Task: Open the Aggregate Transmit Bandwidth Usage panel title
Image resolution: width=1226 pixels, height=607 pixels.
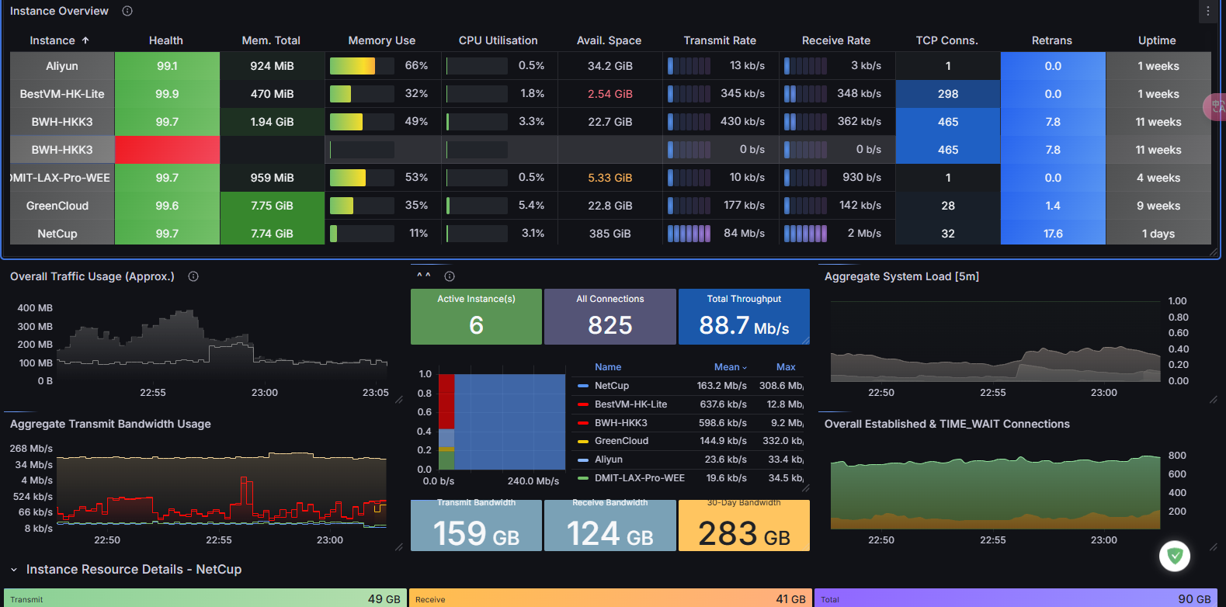Action: (x=110, y=424)
